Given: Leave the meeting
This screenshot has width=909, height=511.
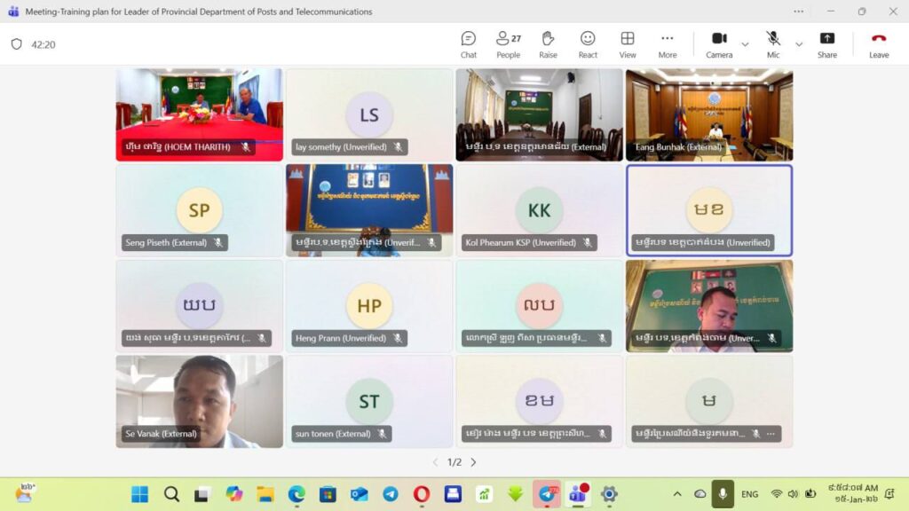Looking at the screenshot, I should click(x=879, y=44).
